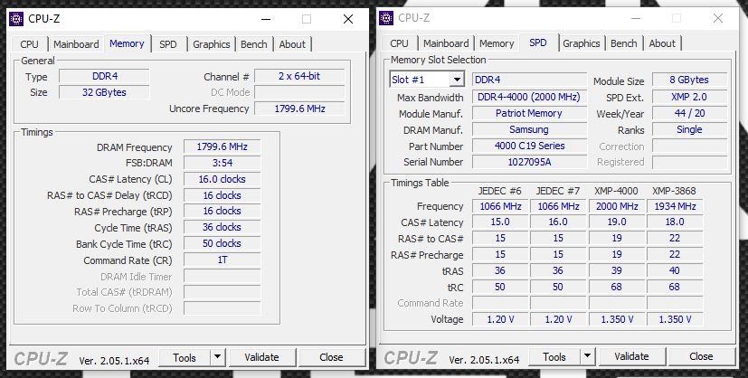Click the CPU-Z icon in the left window's title bar
The height and width of the screenshot is (378, 748).
point(16,19)
